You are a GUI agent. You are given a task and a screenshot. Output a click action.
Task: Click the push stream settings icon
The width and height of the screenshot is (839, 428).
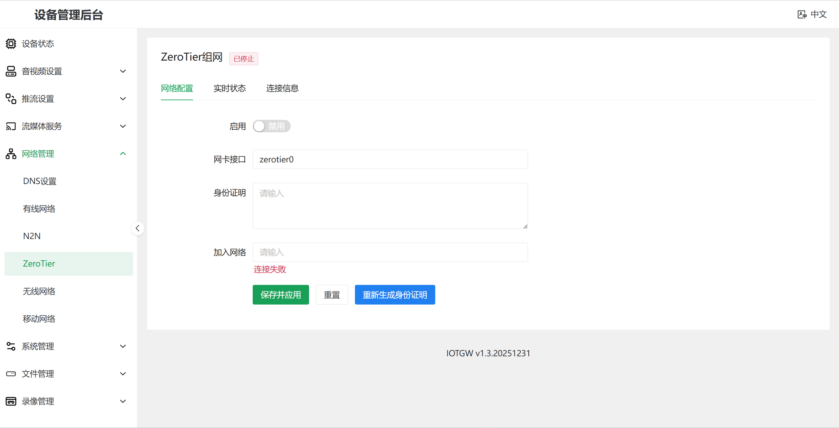pos(11,99)
